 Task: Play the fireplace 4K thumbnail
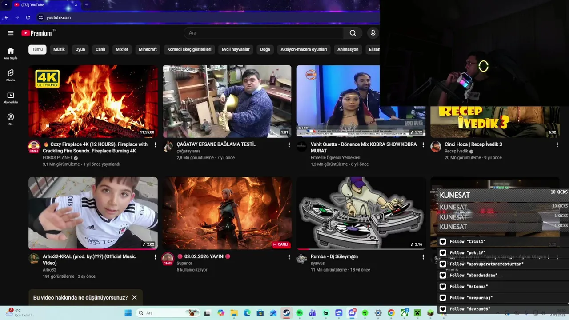(x=93, y=101)
